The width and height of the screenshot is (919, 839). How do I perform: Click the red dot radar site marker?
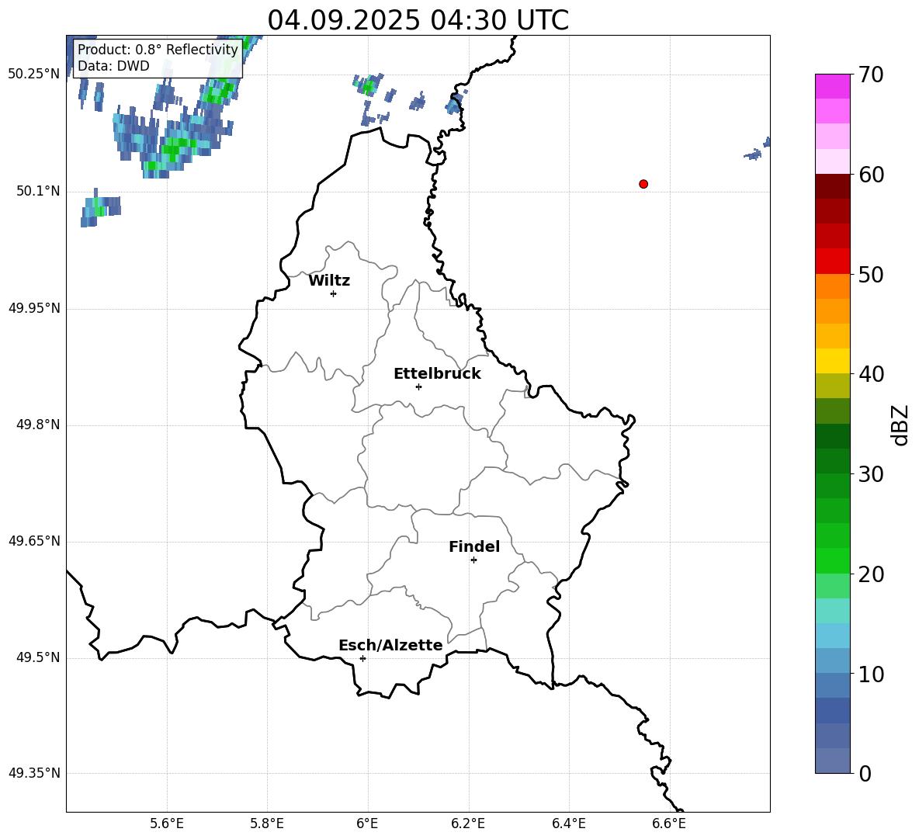coord(643,184)
